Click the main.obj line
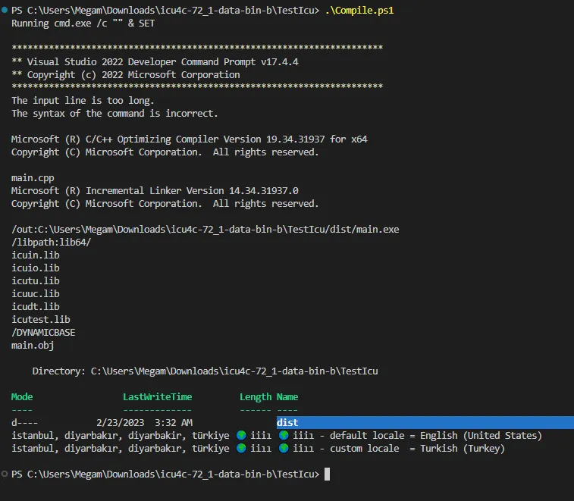The height and width of the screenshot is (501, 574). pyautogui.click(x=33, y=345)
